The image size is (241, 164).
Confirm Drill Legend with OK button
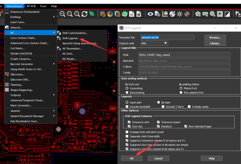point(132,158)
